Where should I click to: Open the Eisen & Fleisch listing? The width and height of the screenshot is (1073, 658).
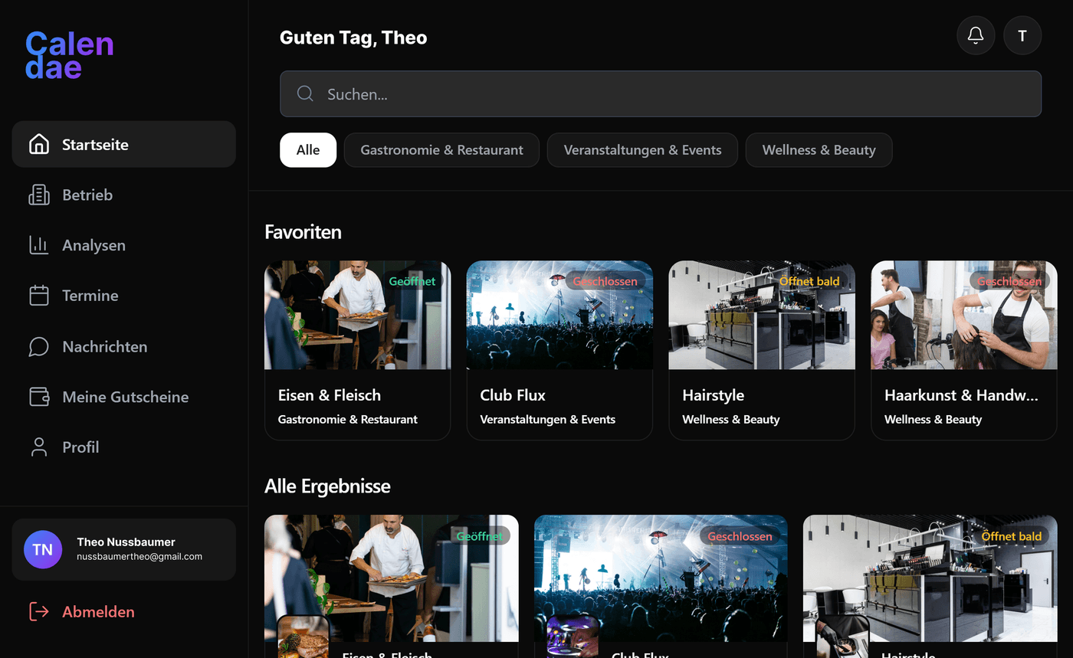pos(357,349)
